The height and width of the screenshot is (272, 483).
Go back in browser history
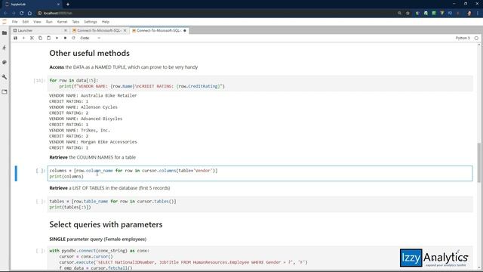[x=5, y=13]
